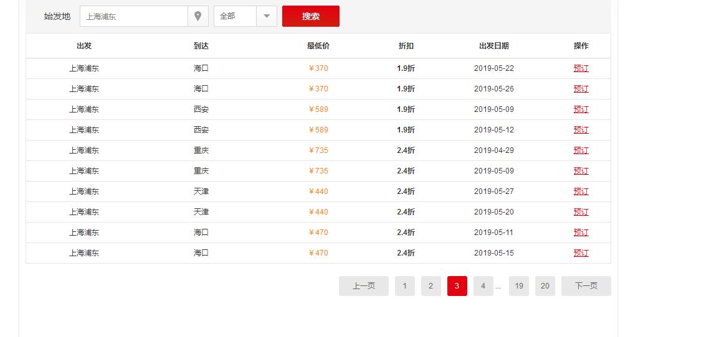
Task: Open page 19 in pagination
Action: click(x=518, y=286)
